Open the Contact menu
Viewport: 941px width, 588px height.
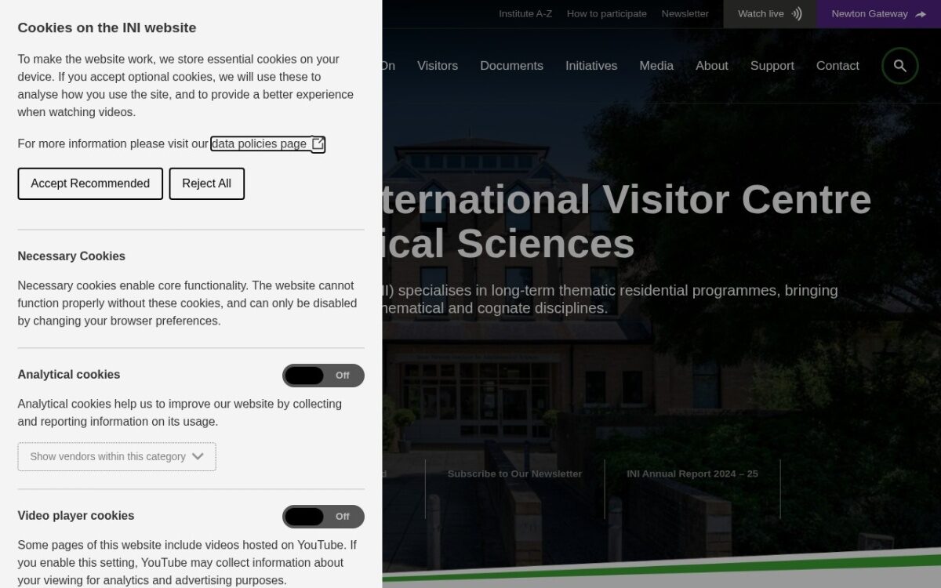[837, 66]
